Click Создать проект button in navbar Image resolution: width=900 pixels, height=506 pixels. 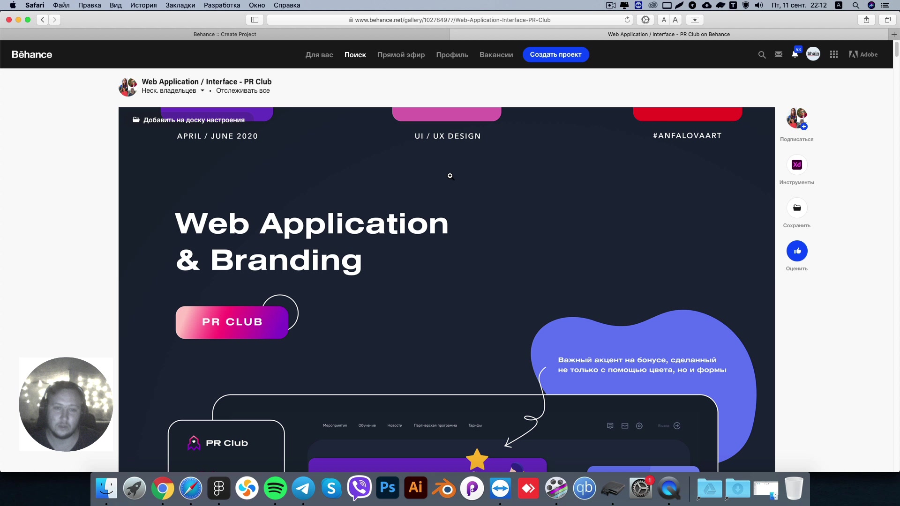[x=555, y=54]
